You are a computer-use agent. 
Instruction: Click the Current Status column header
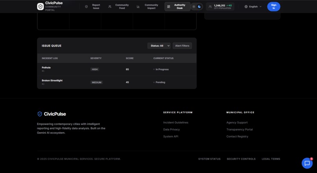click(163, 58)
